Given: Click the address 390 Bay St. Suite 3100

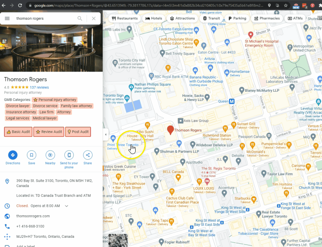Looking at the screenshot, I should [x=54, y=183].
